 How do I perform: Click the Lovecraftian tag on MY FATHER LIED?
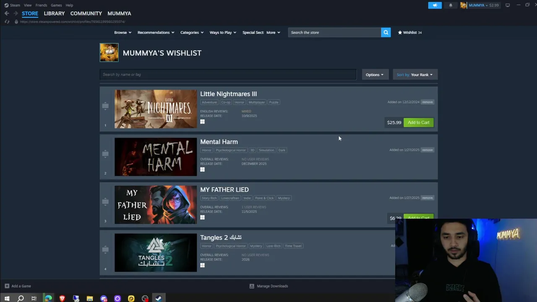[x=230, y=198]
